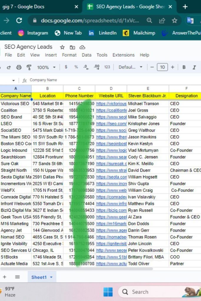This screenshot has height=301, width=201.
Task: Select the cell Chicago, IL
Action: (x=47, y=250)
